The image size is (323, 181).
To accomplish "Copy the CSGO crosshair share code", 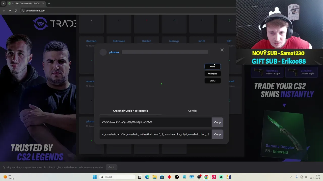I will (217, 122).
